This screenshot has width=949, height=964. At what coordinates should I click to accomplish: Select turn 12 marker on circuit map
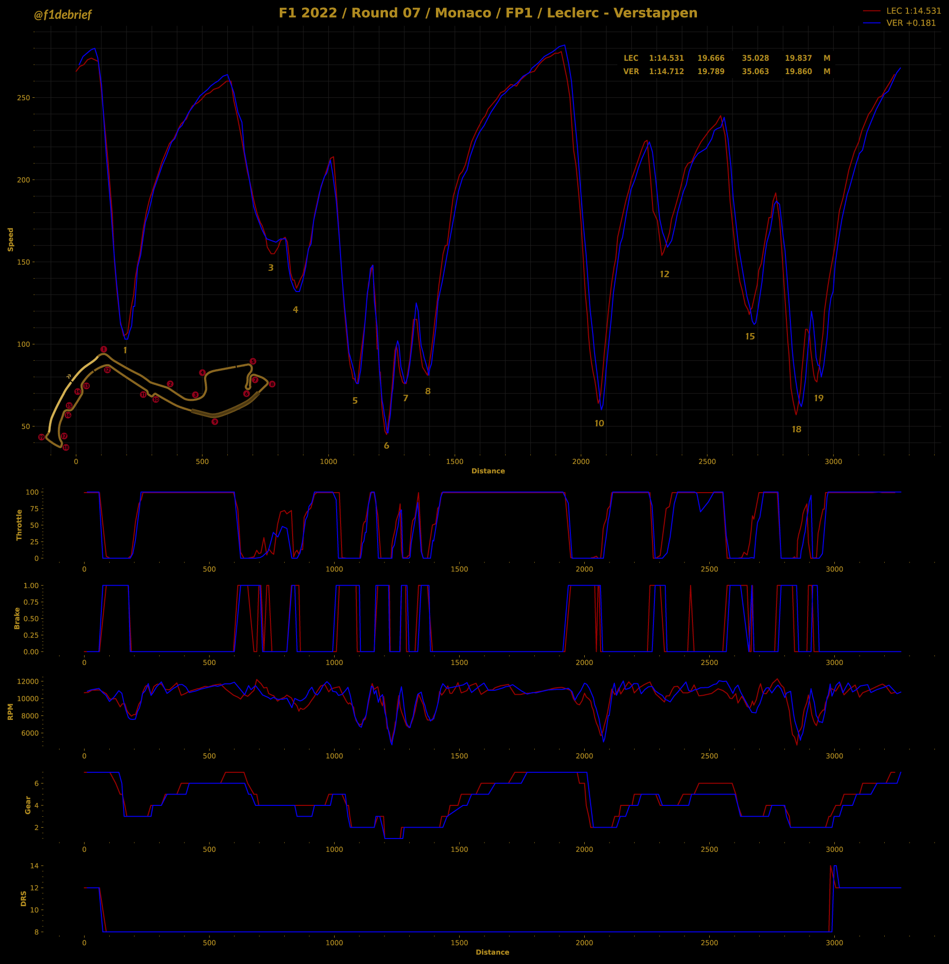(107, 370)
